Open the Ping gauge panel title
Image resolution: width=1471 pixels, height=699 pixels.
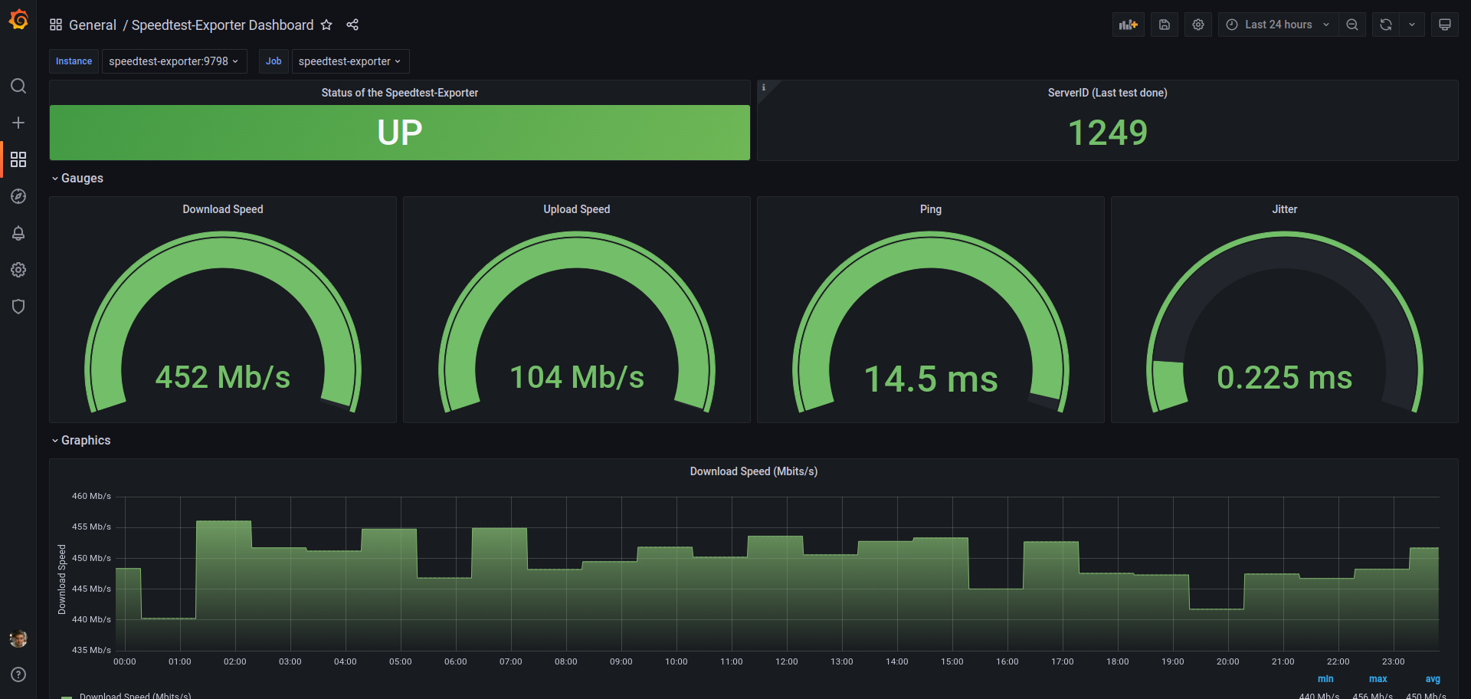pos(931,209)
